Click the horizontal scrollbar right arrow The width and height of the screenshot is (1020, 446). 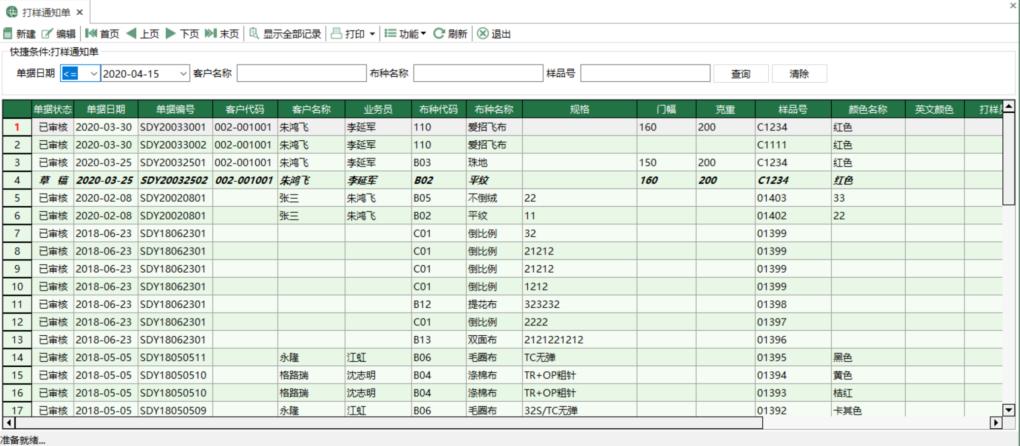pyautogui.click(x=996, y=422)
